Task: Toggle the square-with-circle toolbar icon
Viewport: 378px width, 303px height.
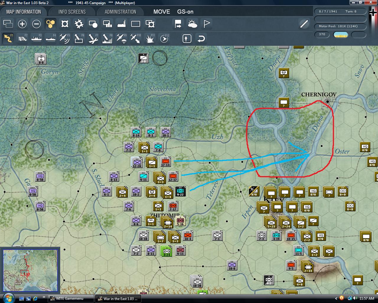Action: (93, 24)
